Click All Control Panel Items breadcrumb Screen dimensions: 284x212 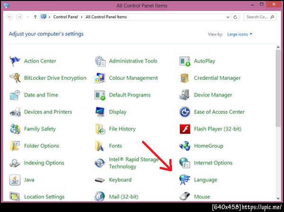coord(106,17)
